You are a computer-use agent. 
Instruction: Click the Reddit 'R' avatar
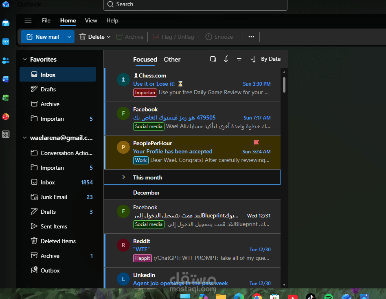point(123,245)
